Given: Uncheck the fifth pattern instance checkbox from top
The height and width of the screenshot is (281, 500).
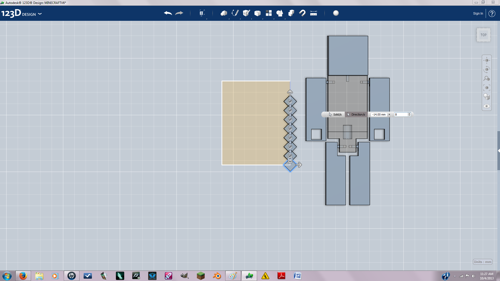Looking at the screenshot, I should [290, 138].
